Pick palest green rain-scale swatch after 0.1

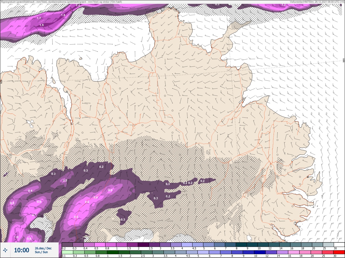[67, 252]
